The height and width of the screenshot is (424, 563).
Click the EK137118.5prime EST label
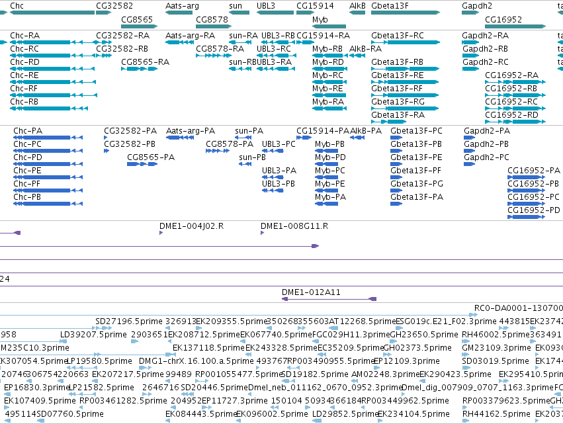208,348
